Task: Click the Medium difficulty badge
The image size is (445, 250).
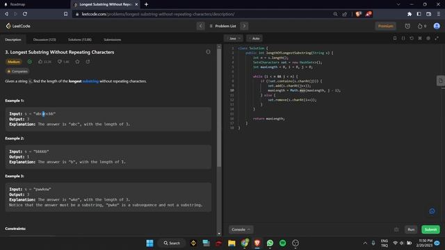Action: (14, 62)
